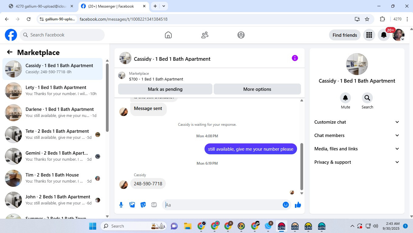Send a thumbs-up like

[298, 205]
